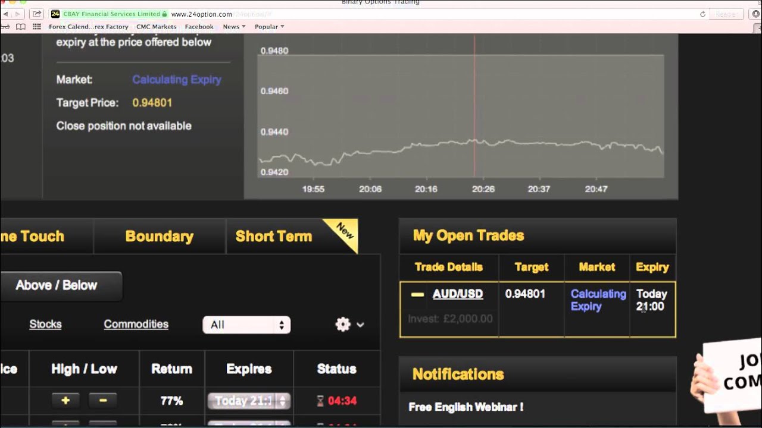Click the yellow dash icon beside AUD/USD
Viewport: 762px width, 428px height.
(417, 294)
